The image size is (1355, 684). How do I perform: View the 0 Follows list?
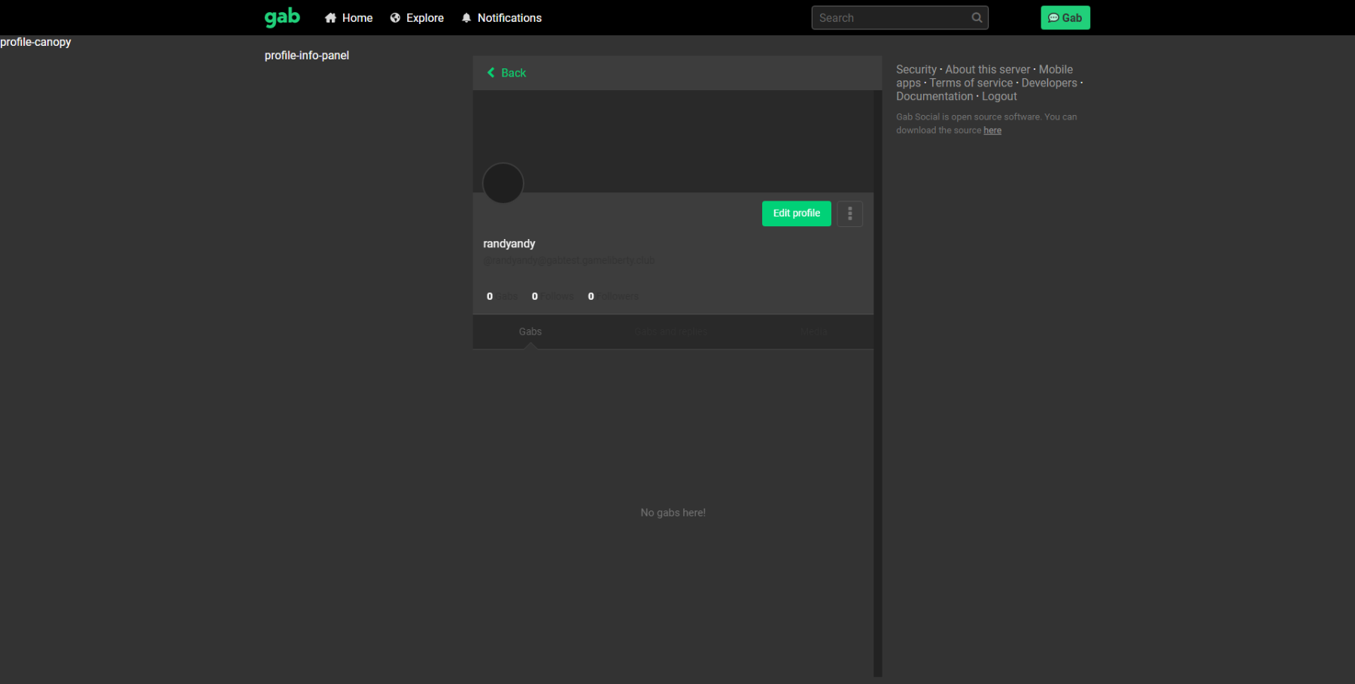coord(552,296)
